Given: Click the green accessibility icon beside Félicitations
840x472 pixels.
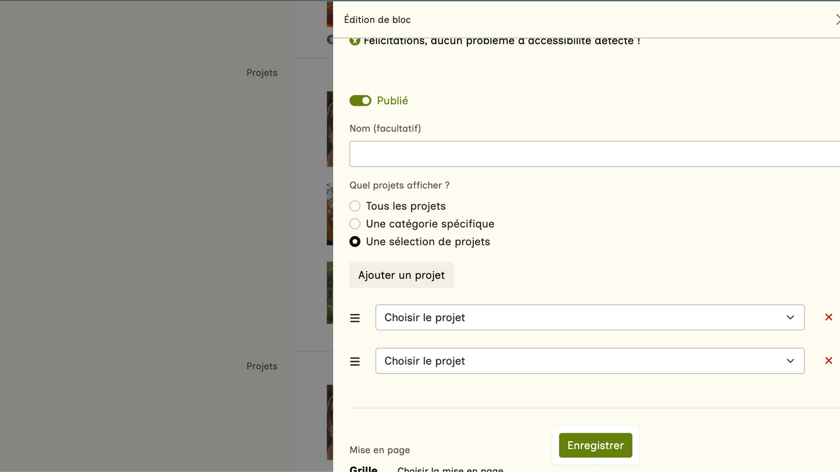Looking at the screenshot, I should click(355, 41).
